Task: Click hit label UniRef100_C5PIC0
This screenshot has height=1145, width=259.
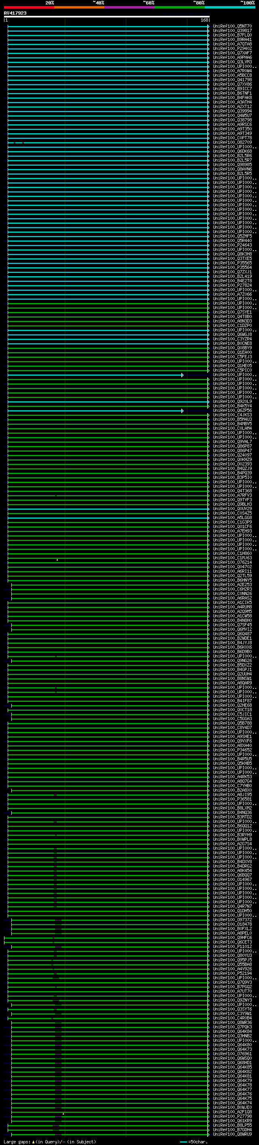Action: click(x=232, y=370)
